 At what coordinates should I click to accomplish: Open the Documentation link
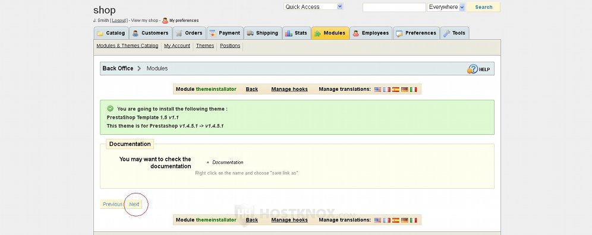tap(228, 163)
